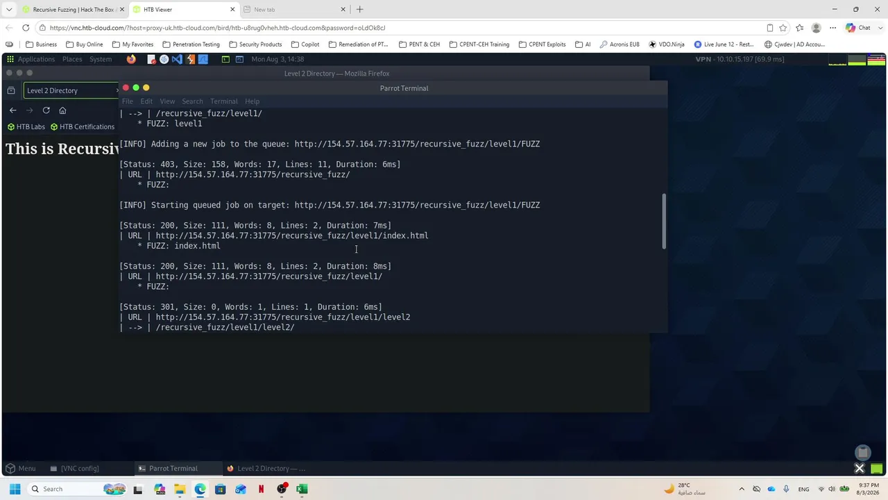Viewport: 888px width, 500px height.
Task: Open the Help menu in Parrot Terminal
Action: pyautogui.click(x=252, y=101)
